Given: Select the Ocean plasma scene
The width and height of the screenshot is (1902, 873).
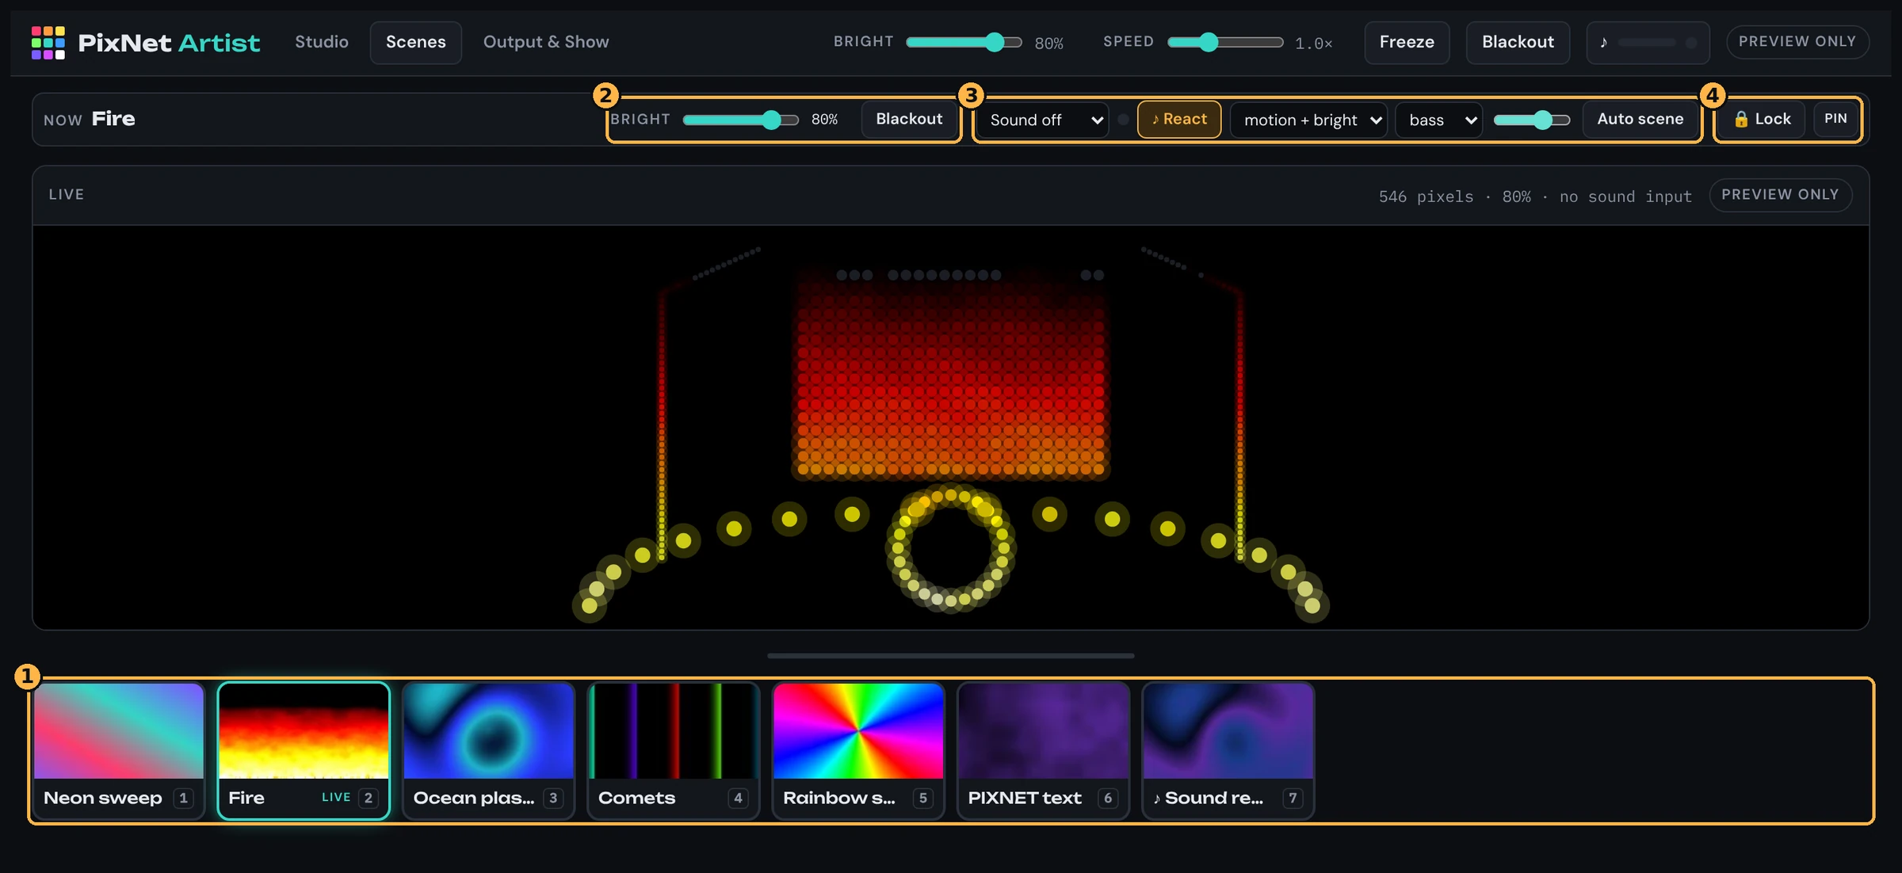Looking at the screenshot, I should point(488,750).
